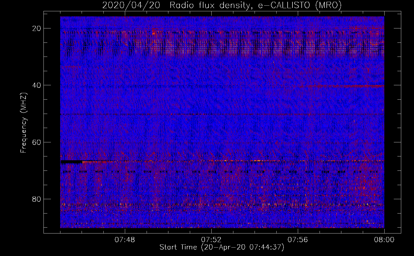
Task: Click the '20' frequency tick label
Action: click(37, 28)
